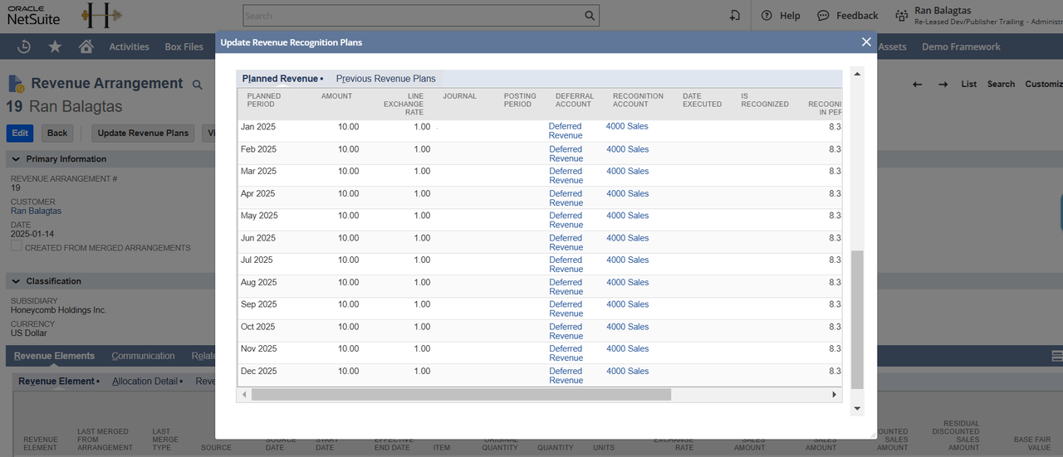Screen dimensions: 1063x457
Task: Click the Deferral Account column header
Action: pos(574,100)
